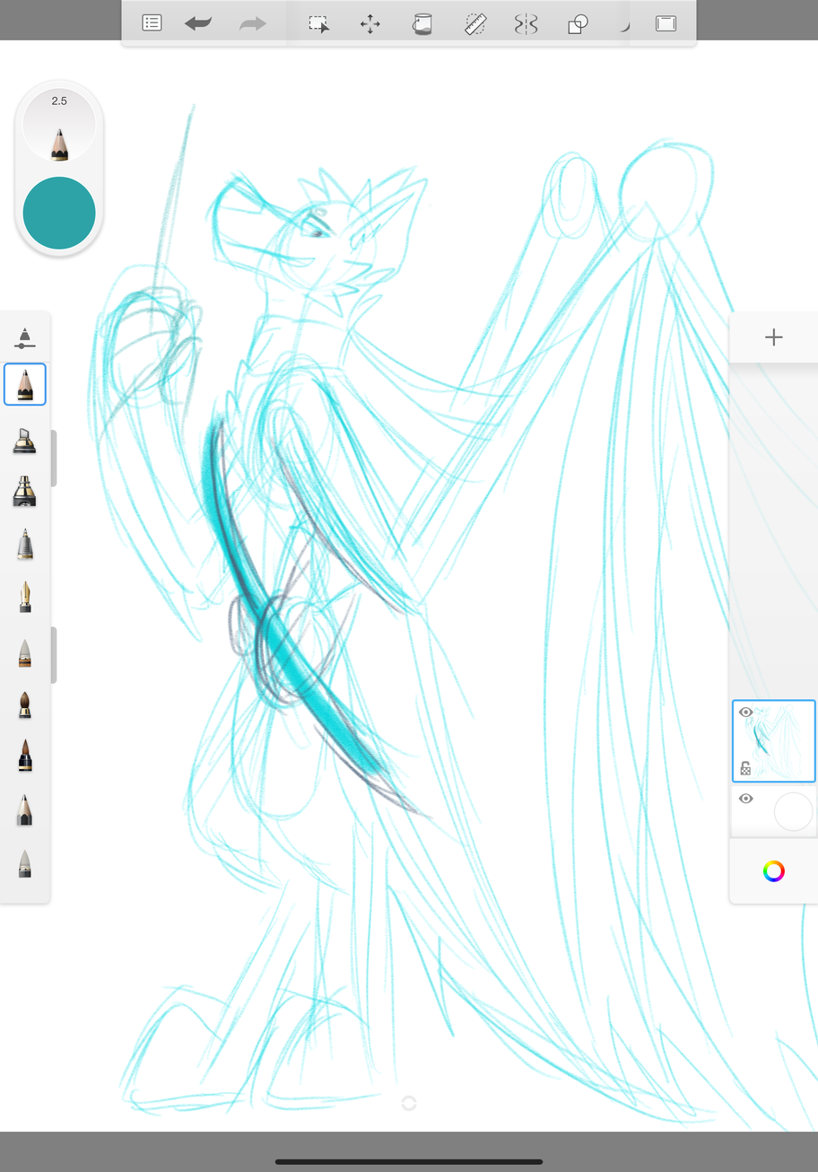Screen dimensions: 818x1172
Task: Choose the brown-banded soft brush
Action: tap(25, 652)
